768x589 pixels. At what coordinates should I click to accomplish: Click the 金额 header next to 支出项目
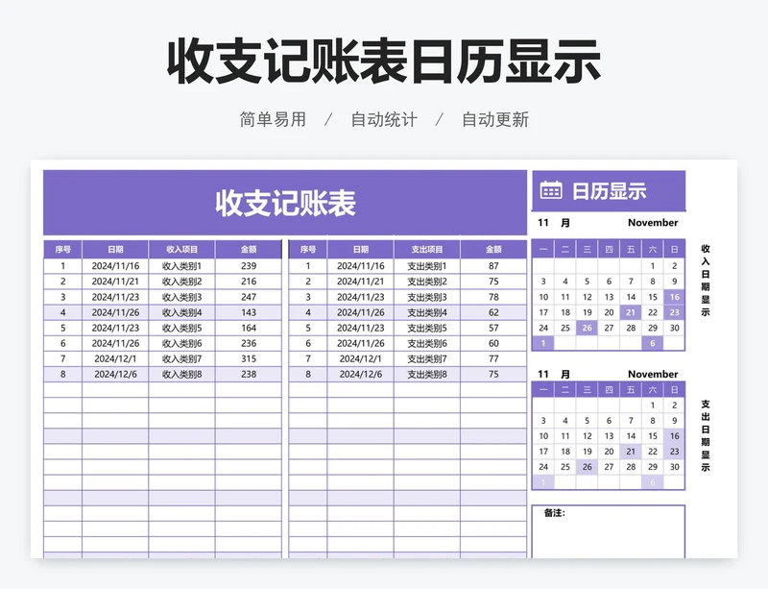493,249
